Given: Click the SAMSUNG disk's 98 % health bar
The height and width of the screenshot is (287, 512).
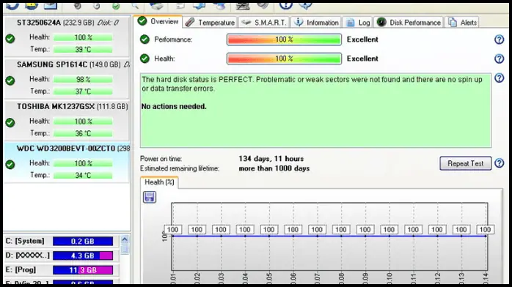Looking at the screenshot, I should coord(83,79).
